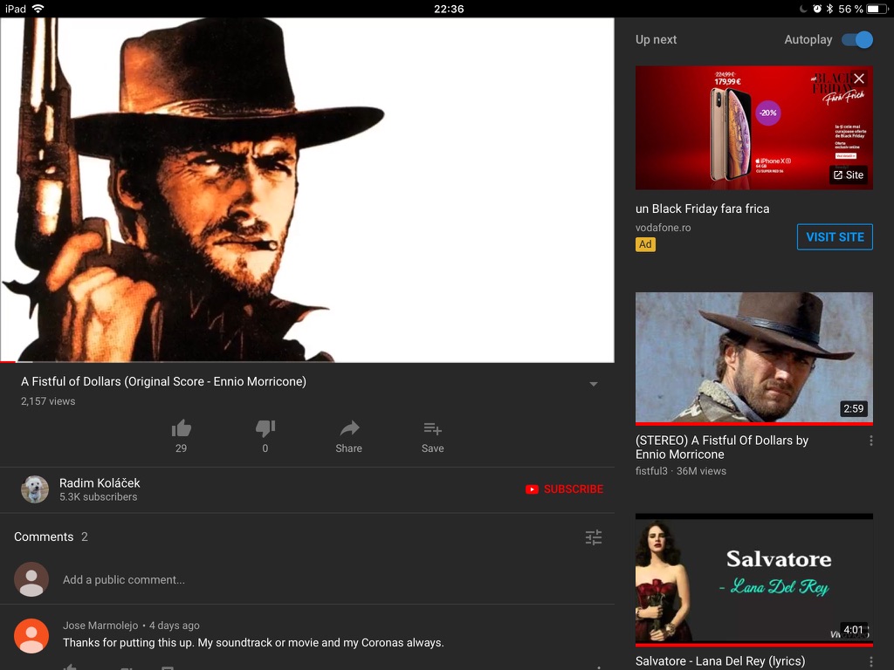The image size is (894, 670).
Task: Tap the Jose Marmolejo commenter name
Action: click(100, 626)
